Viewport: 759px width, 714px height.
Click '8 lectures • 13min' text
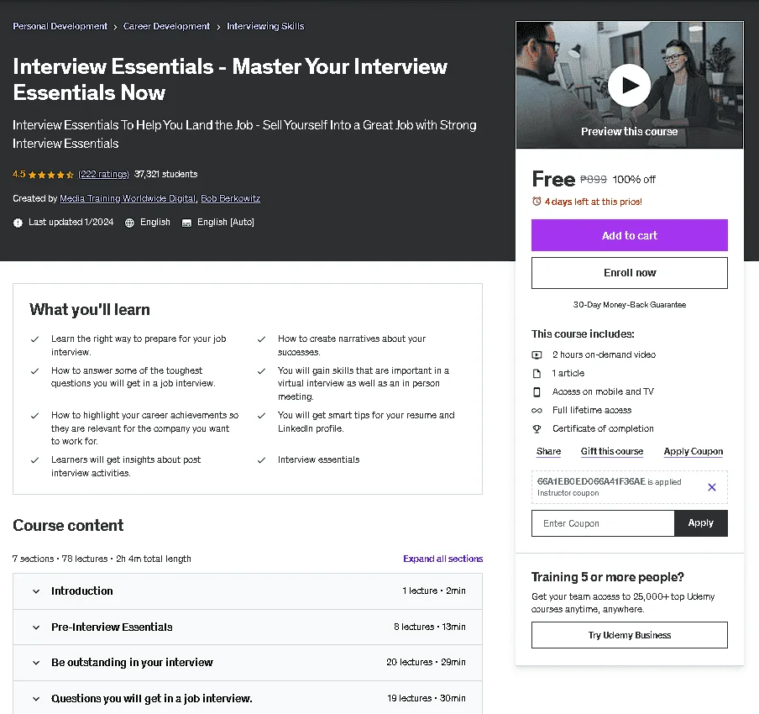(x=430, y=627)
